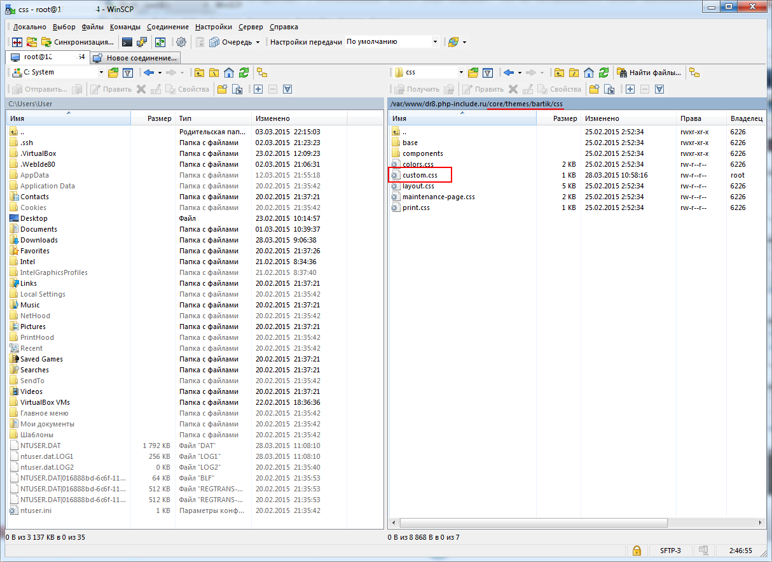This screenshot has height=562, width=772.
Task: Select the Downloads folder in local panel
Action: [39, 240]
